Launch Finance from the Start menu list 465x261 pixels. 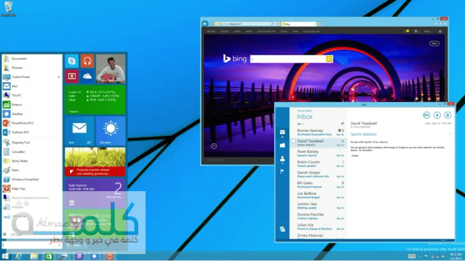[x=32, y=104]
